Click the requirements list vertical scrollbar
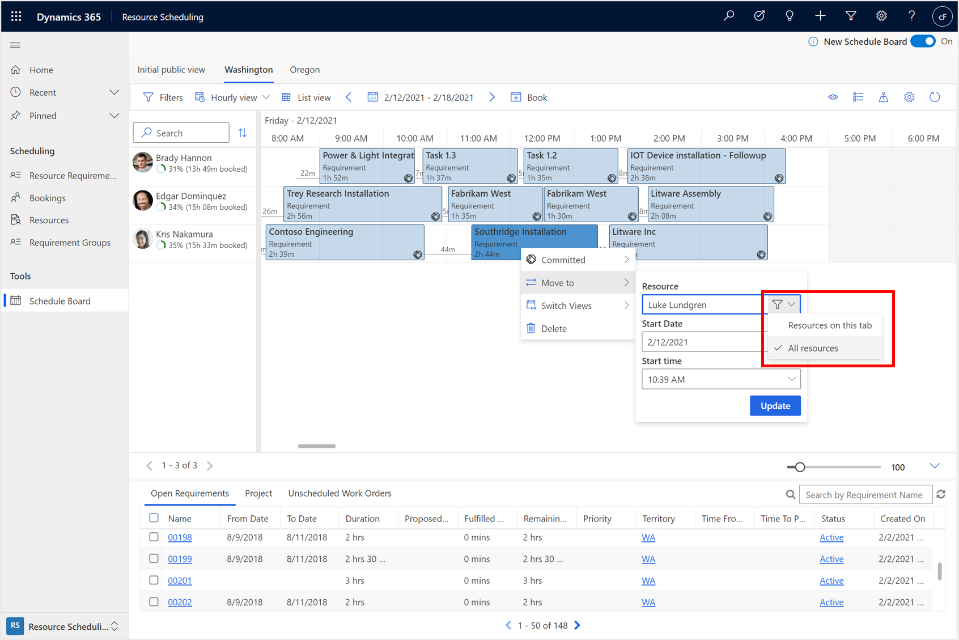The width and height of the screenshot is (959, 640). click(x=940, y=571)
